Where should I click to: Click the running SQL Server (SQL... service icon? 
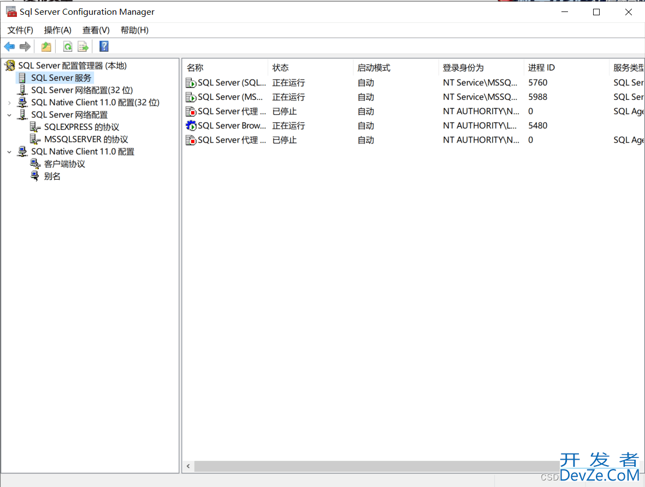click(191, 83)
